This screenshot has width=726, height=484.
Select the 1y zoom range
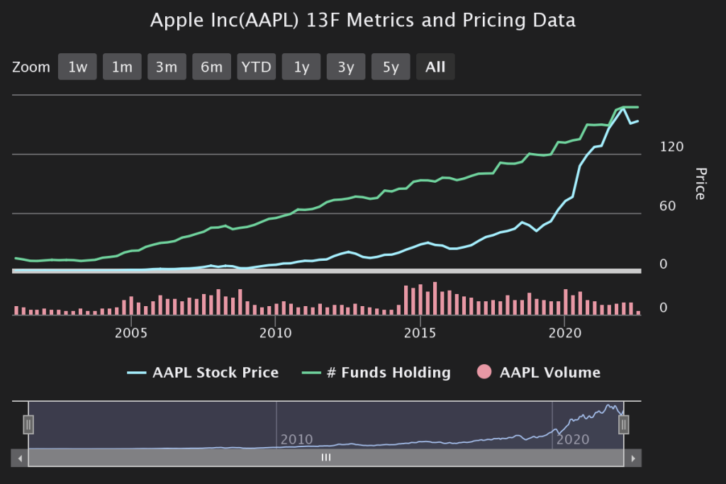pos(301,67)
